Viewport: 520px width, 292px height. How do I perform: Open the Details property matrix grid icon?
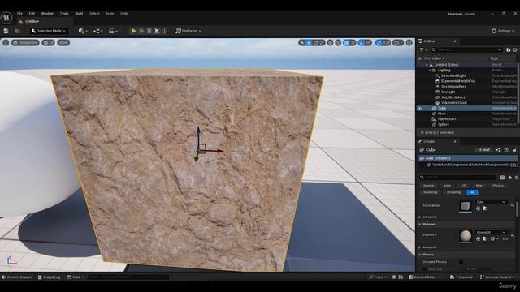(502, 178)
